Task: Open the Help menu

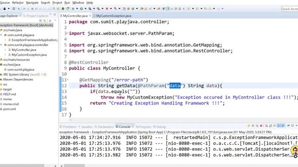Action: coord(90,3)
